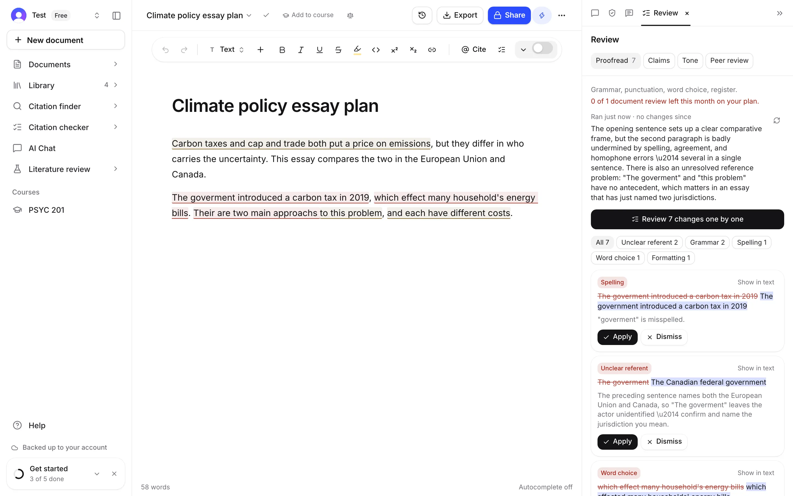
Task: Open the Text style dropdown
Action: (227, 50)
